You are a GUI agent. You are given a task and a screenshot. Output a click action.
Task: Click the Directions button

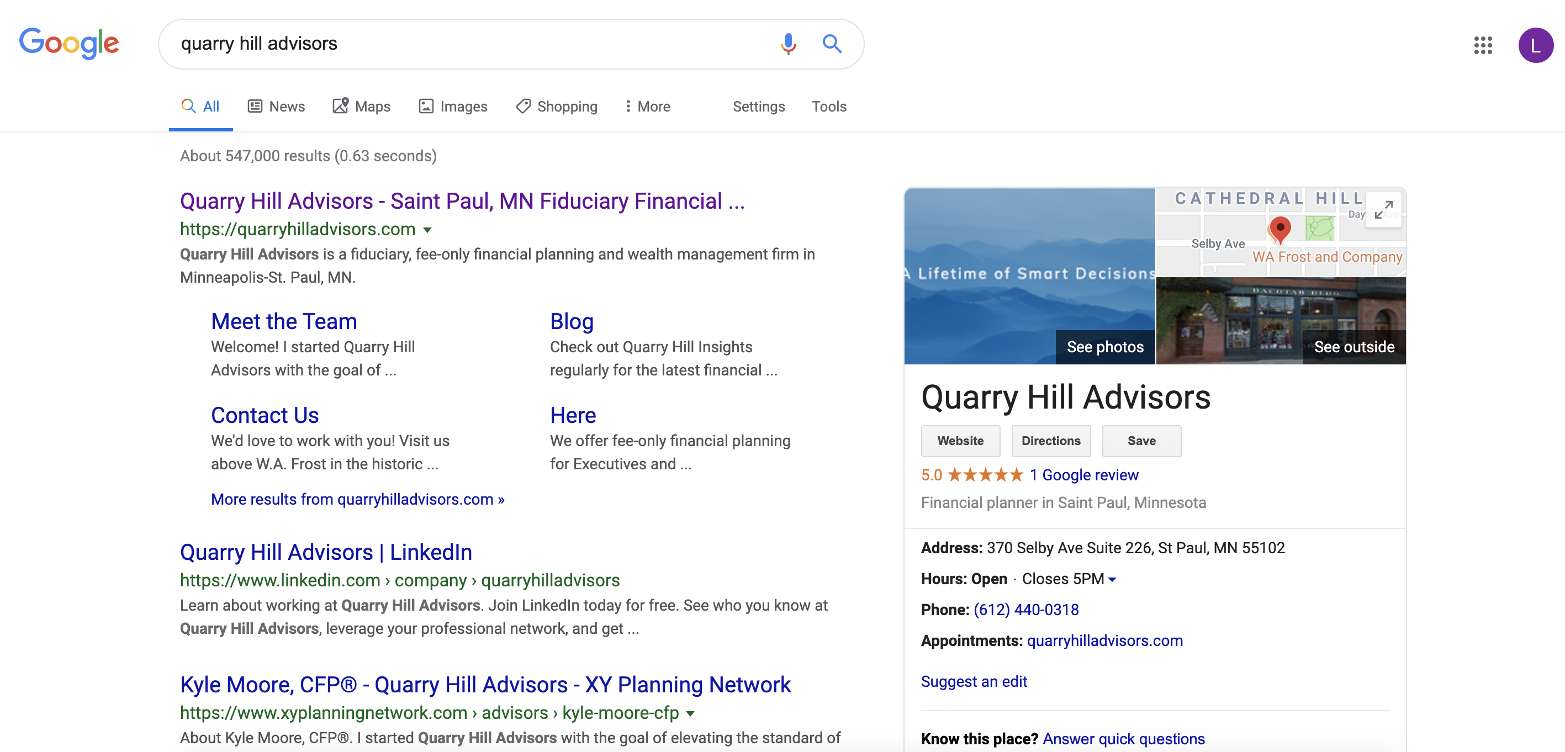pos(1050,441)
